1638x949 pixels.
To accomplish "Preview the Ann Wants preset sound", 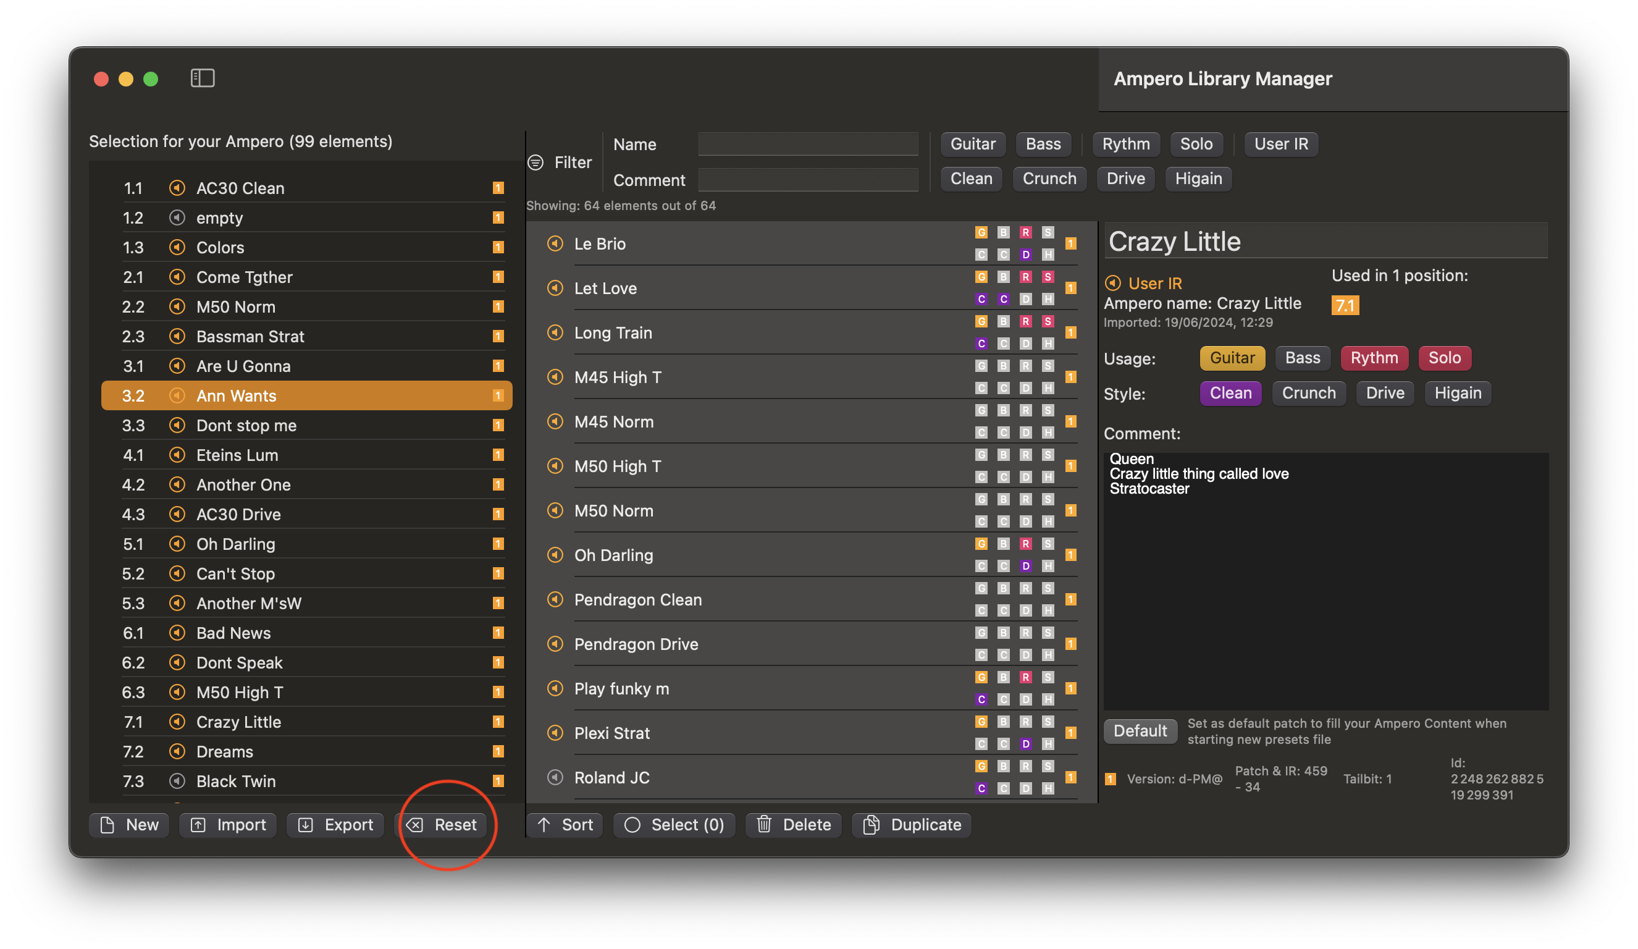I will pyautogui.click(x=177, y=395).
